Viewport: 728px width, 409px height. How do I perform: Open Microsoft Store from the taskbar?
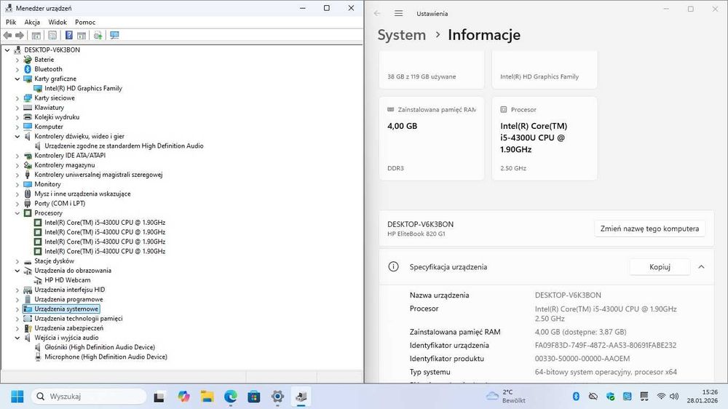click(254, 397)
